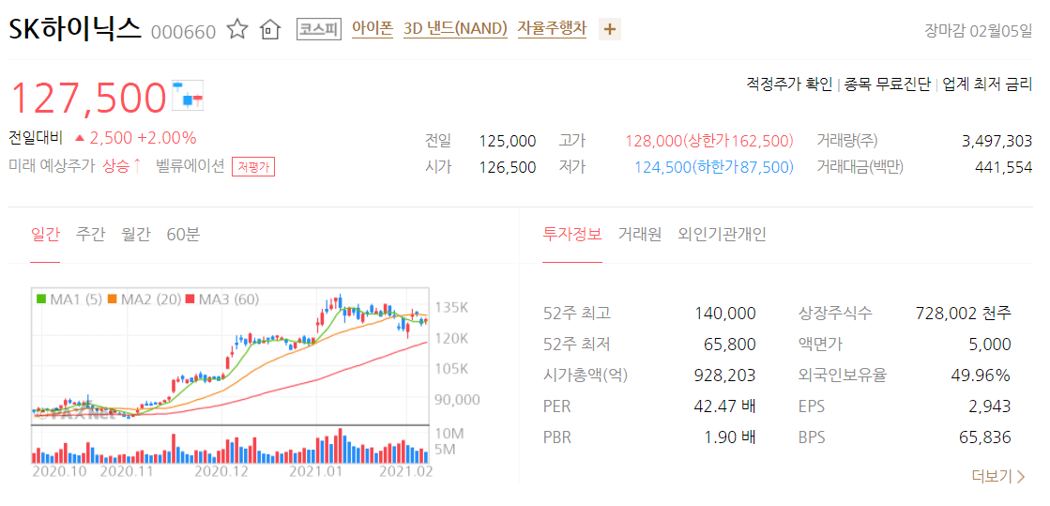Switch to the 외인기관개인 tab
Screen dimensions: 1050x506
pos(722,235)
